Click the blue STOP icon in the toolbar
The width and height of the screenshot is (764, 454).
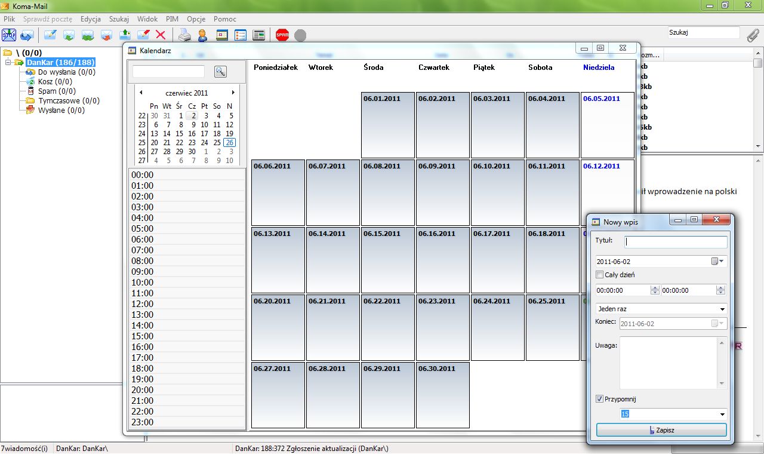click(9, 35)
